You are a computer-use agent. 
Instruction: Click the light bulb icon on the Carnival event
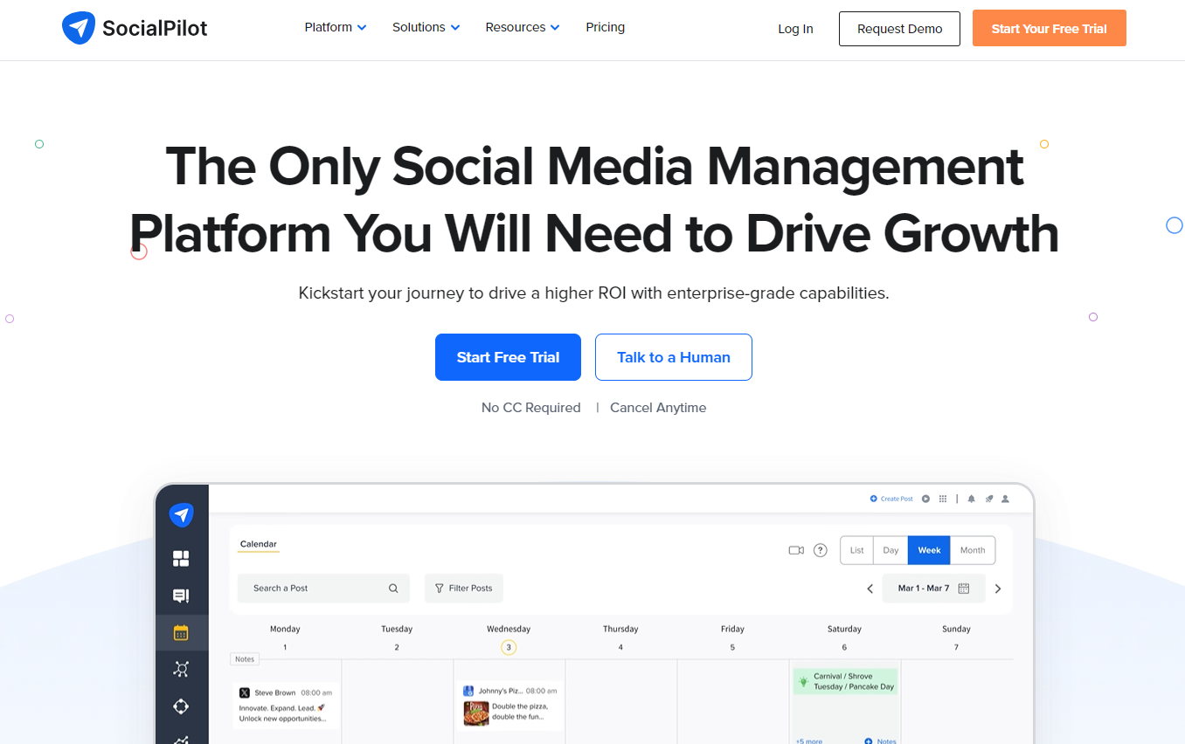tap(802, 681)
